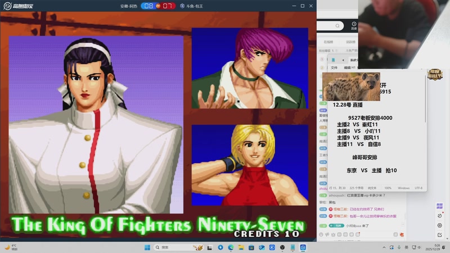Click the crown icon in chat toolbar
The height and width of the screenshot is (253, 450).
(333, 234)
